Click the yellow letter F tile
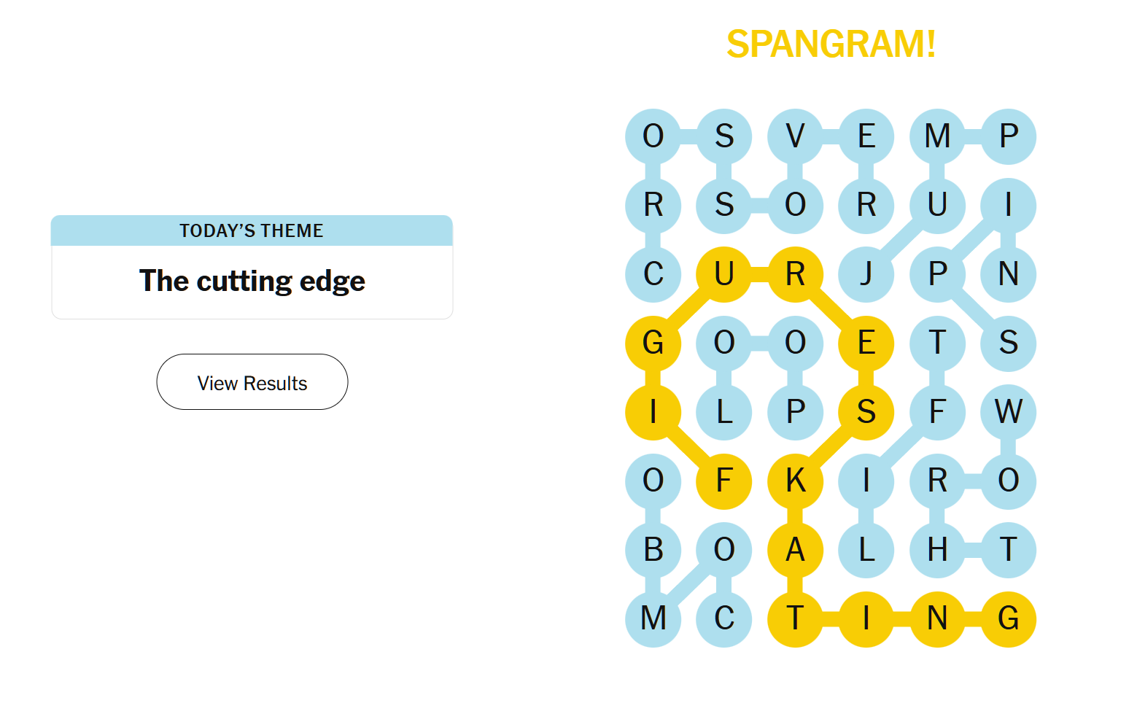Image resolution: width=1137 pixels, height=722 pixels. click(x=723, y=481)
